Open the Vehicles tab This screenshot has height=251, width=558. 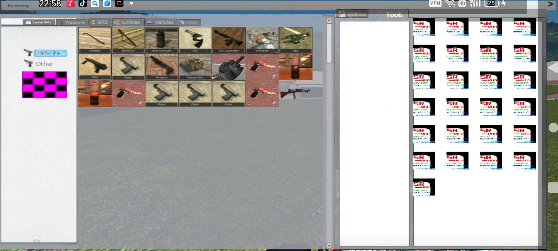click(x=161, y=22)
